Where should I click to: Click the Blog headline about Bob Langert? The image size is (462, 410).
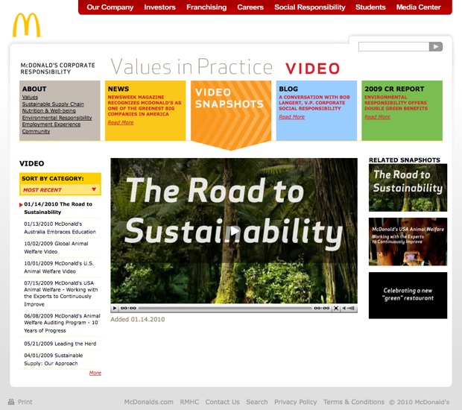314,103
